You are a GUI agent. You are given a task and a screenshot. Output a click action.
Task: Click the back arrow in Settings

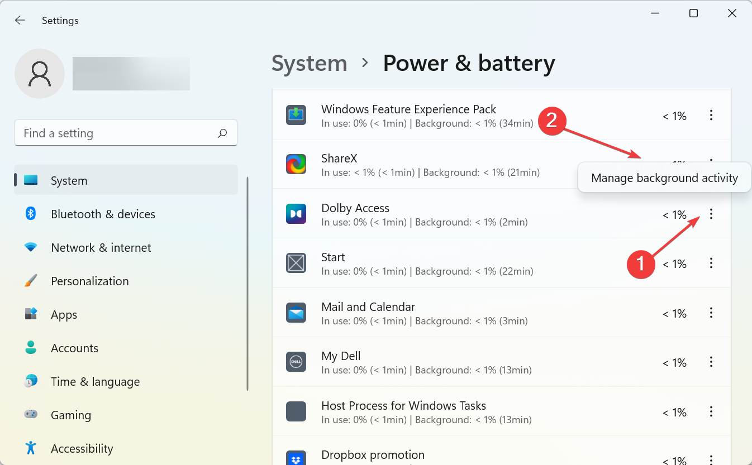(20, 21)
